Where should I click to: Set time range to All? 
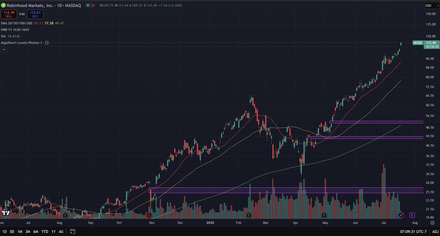tap(61, 232)
